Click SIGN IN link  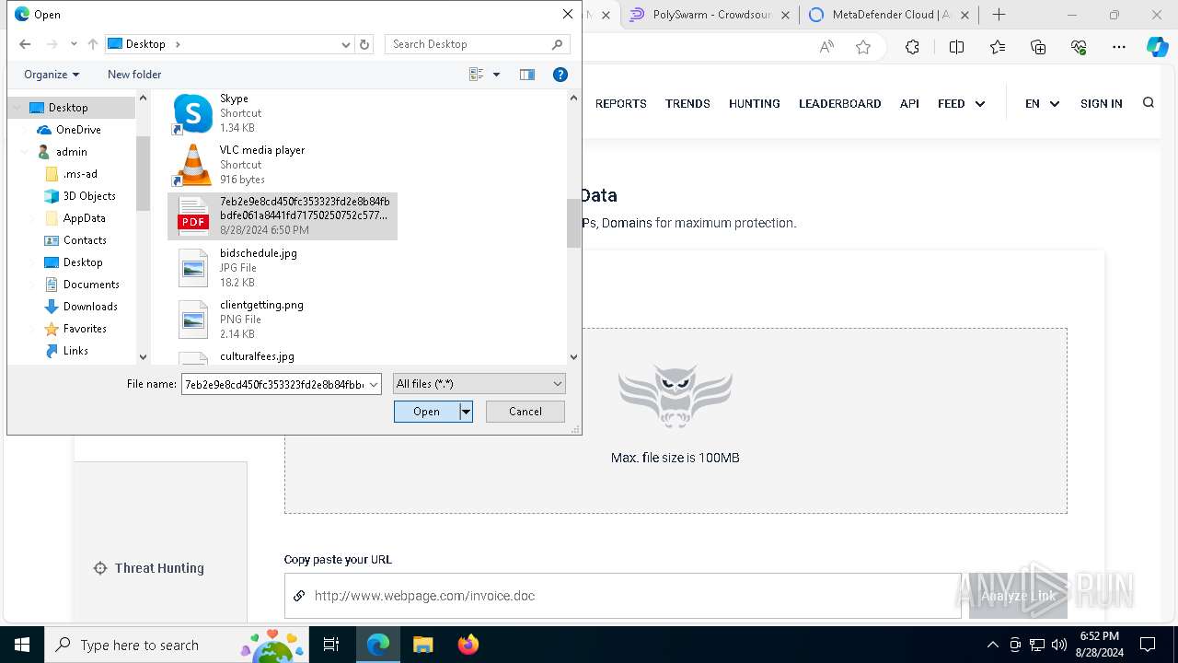[x=1102, y=104]
